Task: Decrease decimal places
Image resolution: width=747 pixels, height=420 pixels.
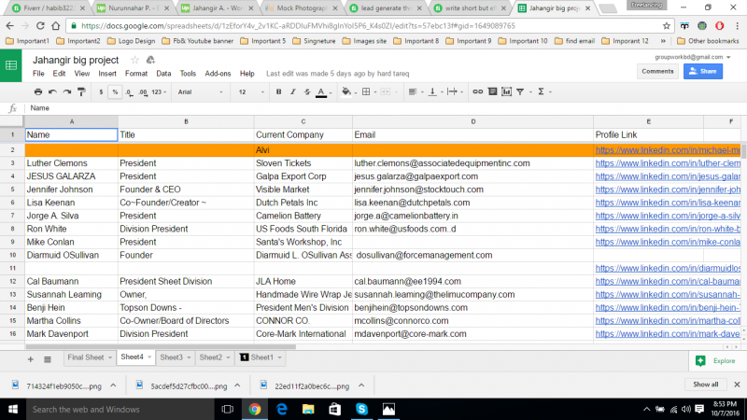Action: click(x=129, y=91)
